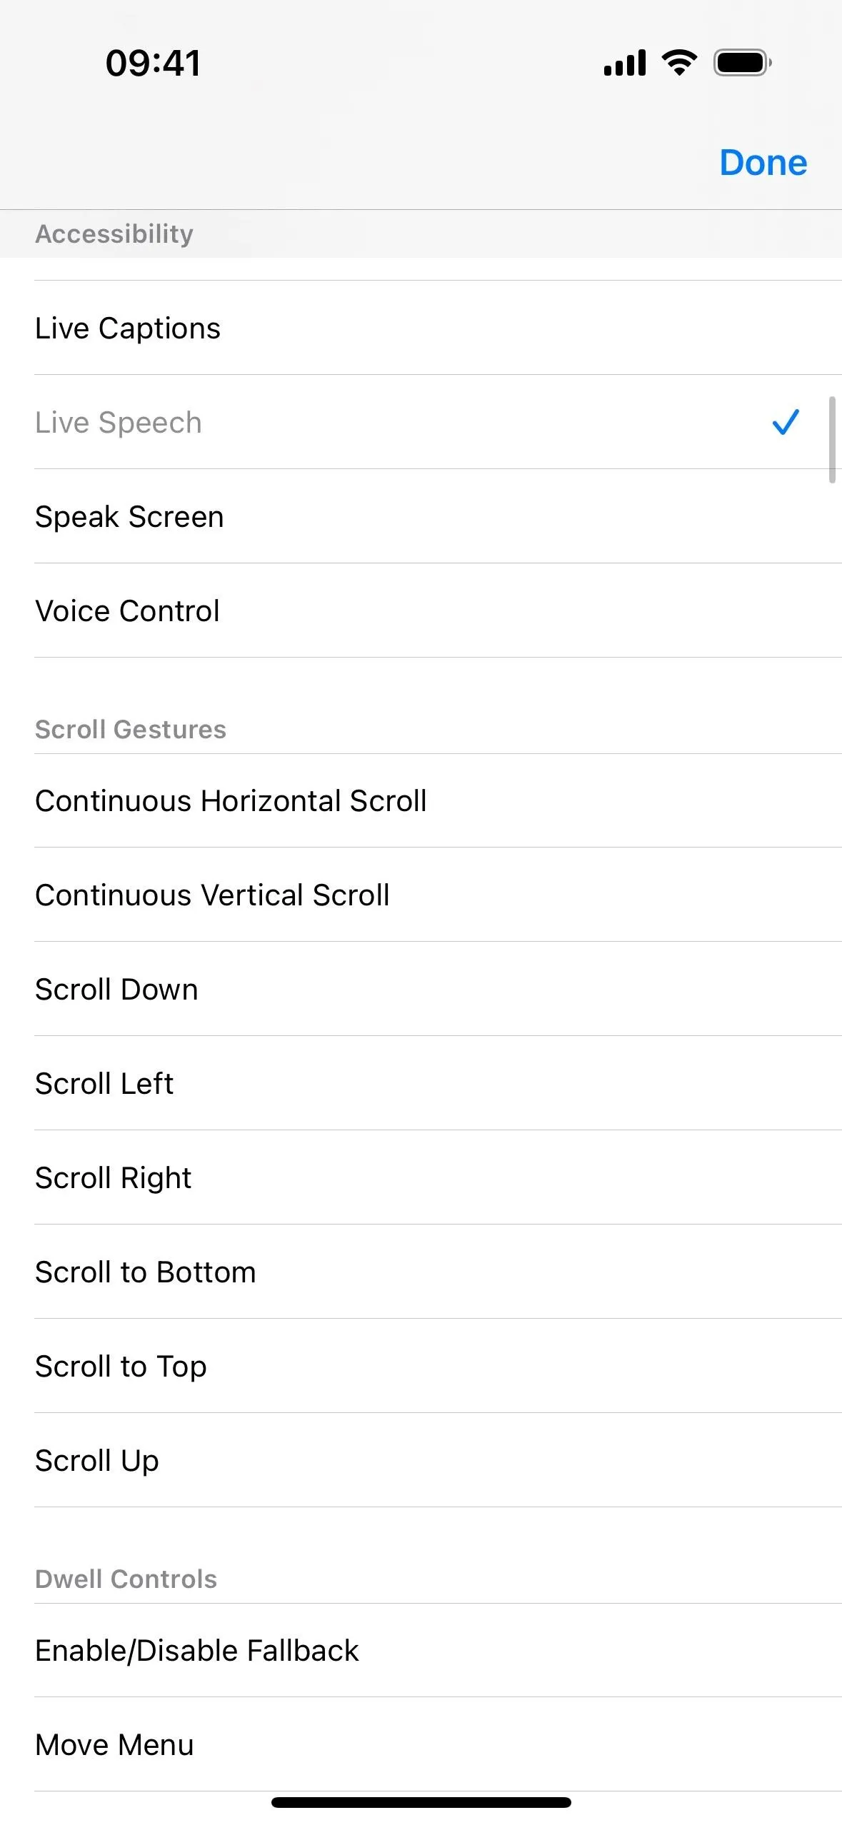Toggle the Live Speech checkmark

[785, 422]
